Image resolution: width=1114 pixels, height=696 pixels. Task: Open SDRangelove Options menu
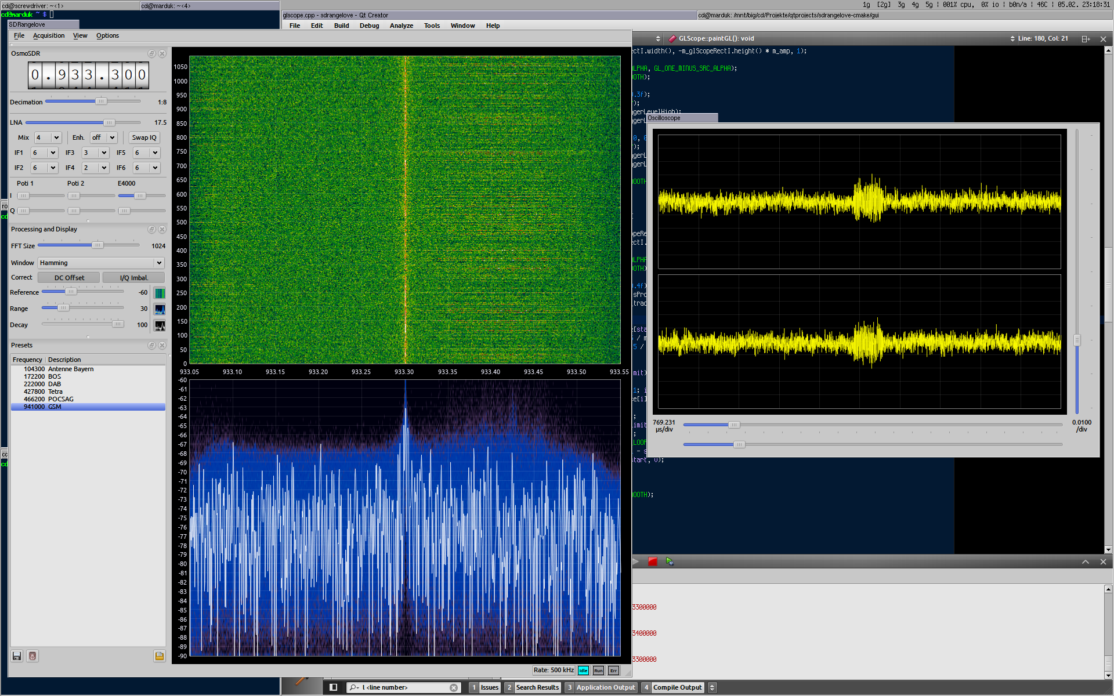(x=107, y=35)
